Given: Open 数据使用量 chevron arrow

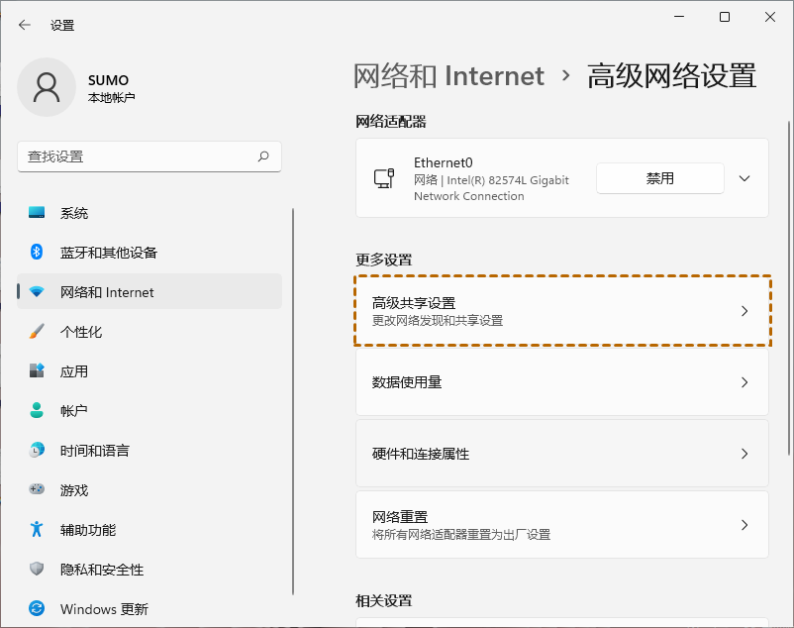Looking at the screenshot, I should [744, 382].
